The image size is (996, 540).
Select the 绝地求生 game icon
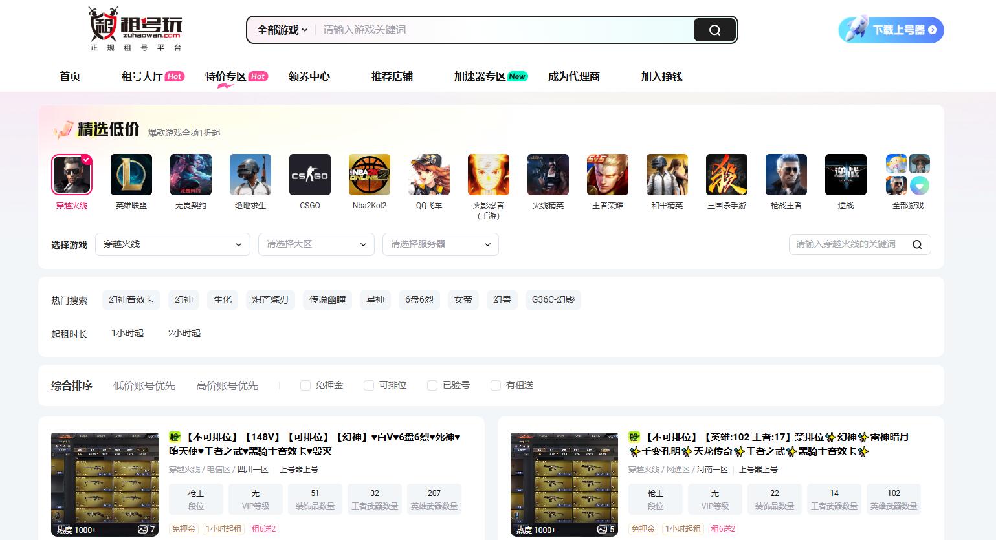pyautogui.click(x=250, y=175)
